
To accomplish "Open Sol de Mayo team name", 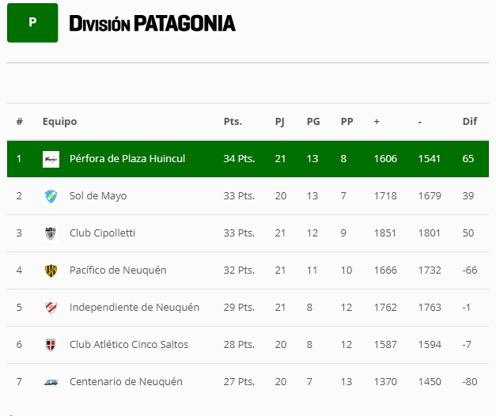I will point(98,196).
